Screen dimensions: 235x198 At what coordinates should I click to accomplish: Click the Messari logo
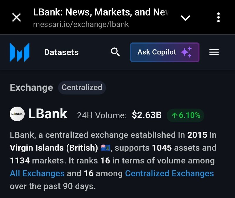(x=19, y=52)
